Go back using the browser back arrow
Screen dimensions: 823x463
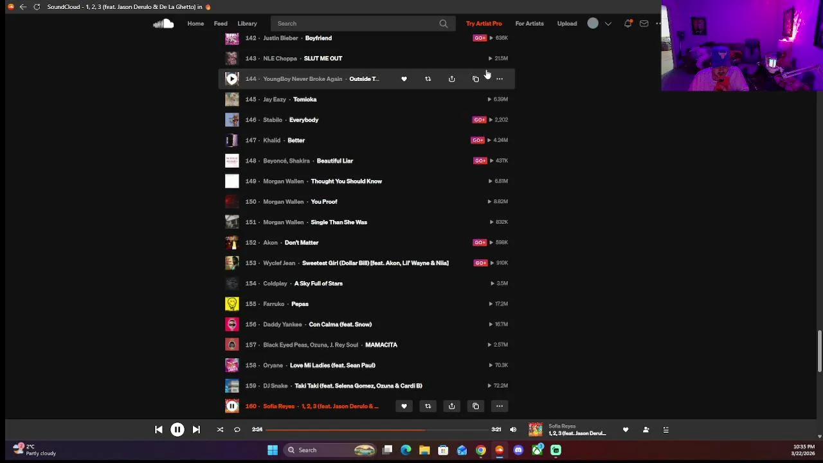tap(23, 7)
